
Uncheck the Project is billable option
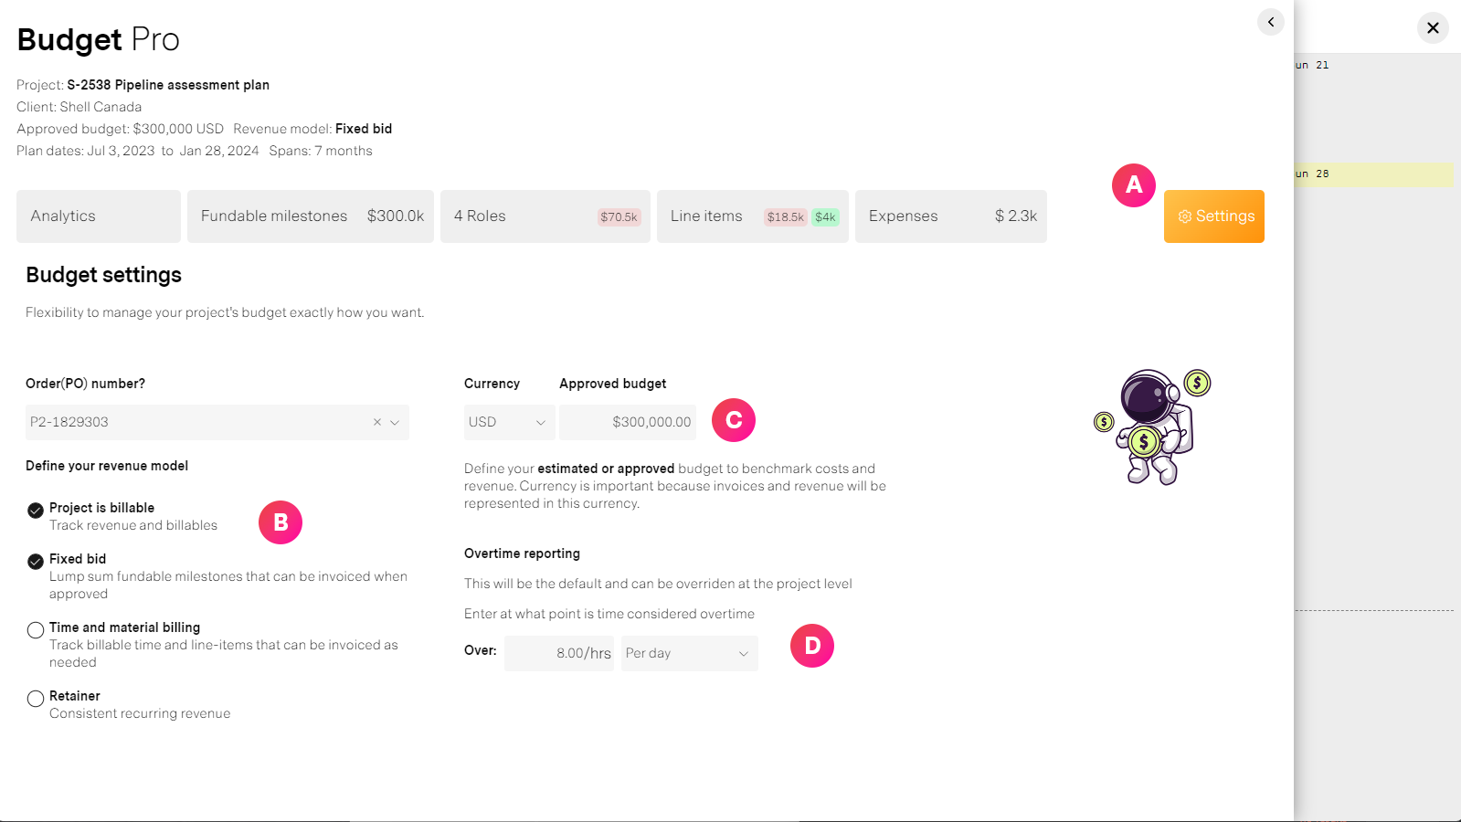36,510
